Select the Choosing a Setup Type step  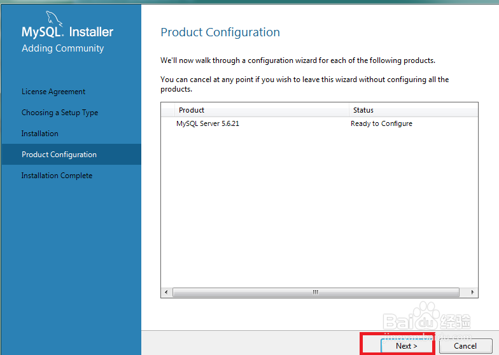[x=60, y=113]
